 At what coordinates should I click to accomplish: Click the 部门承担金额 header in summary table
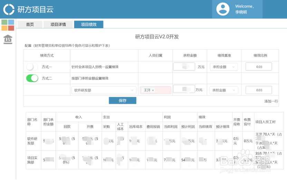point(48,122)
